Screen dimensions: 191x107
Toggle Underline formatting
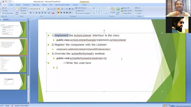coord(36,13)
